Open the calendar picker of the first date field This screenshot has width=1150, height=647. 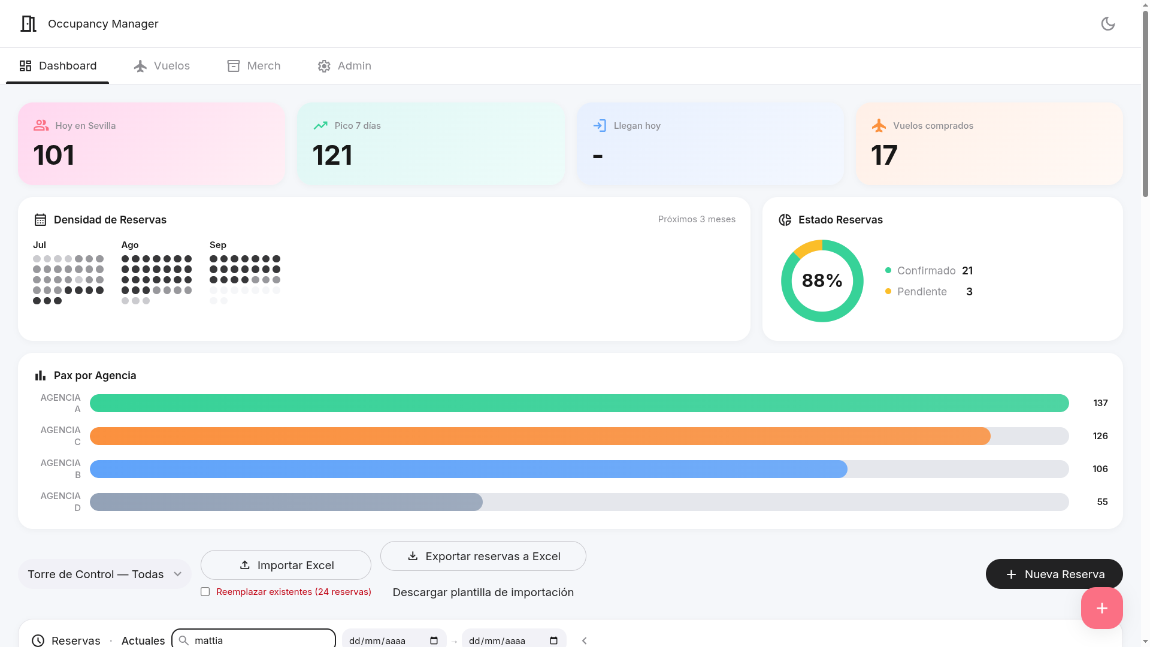pyautogui.click(x=434, y=640)
